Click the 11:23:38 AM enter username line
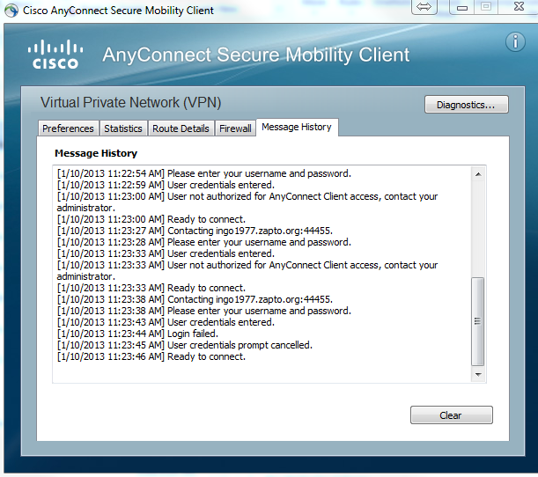 [x=203, y=311]
